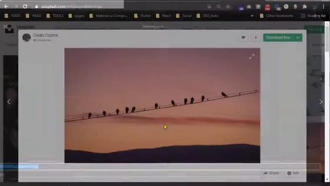Click the blue extension icon with badge

coord(277,7)
